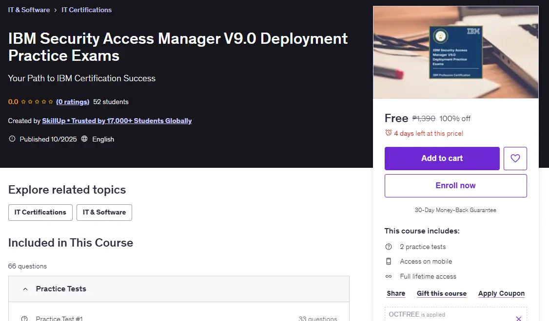Click the globe language icon

[84, 139]
